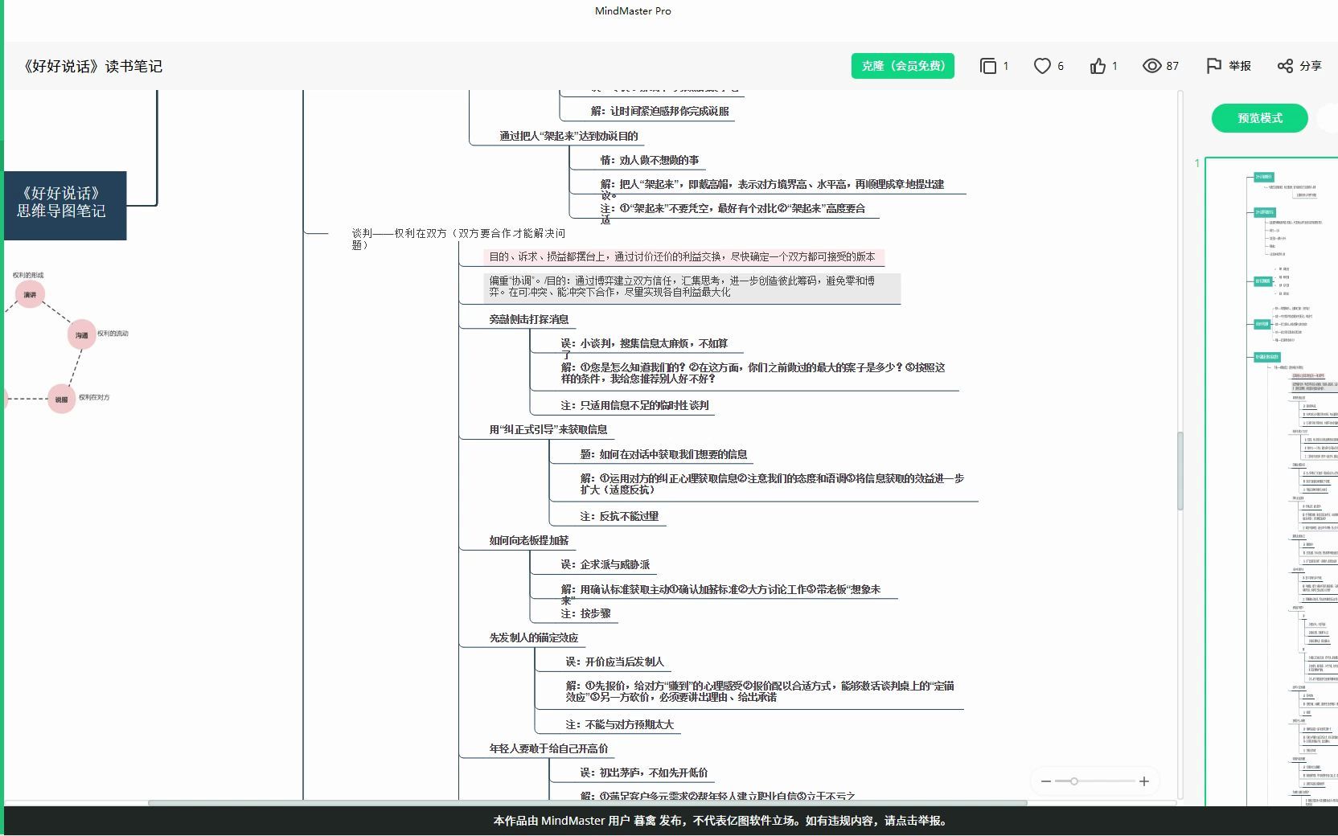
Task: Click the favorites count 6
Action: click(1060, 66)
